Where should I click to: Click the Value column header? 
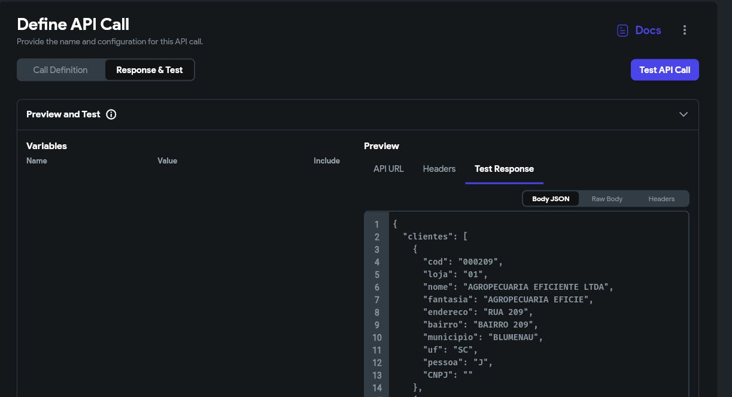(167, 161)
